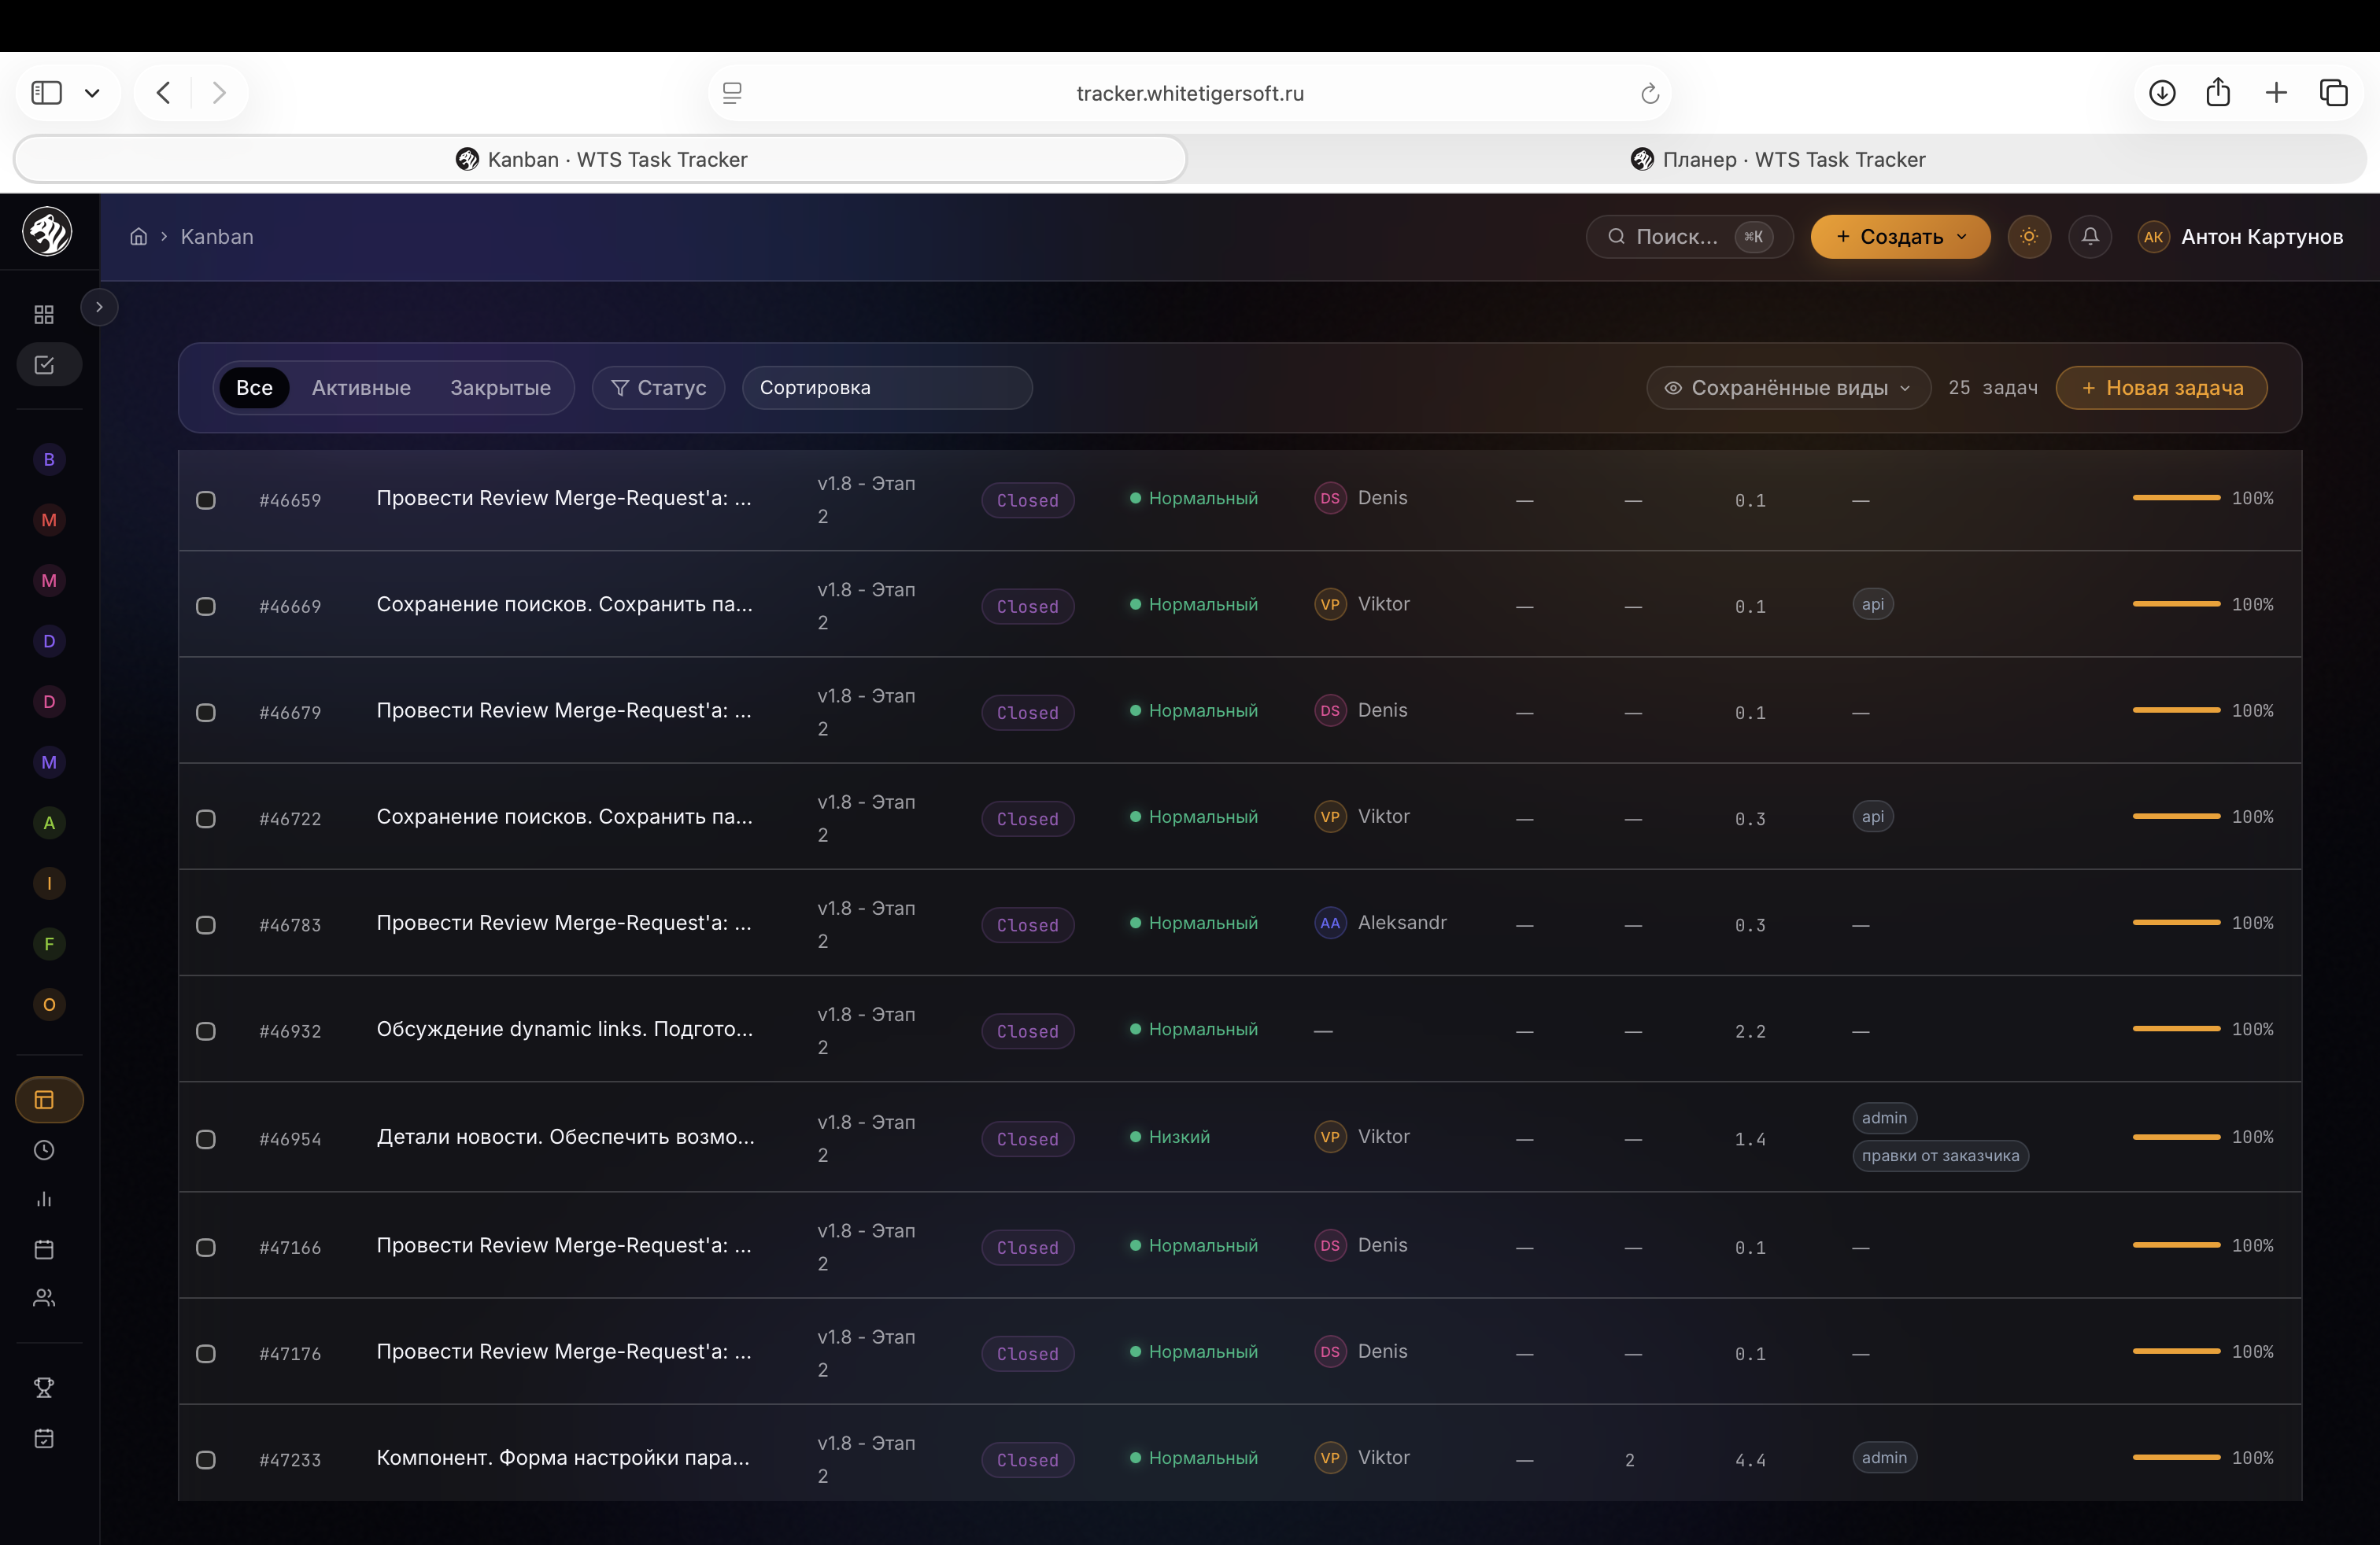Open the tasks checklist icon in sidebar
This screenshot has height=1545, width=2380.
click(x=44, y=365)
